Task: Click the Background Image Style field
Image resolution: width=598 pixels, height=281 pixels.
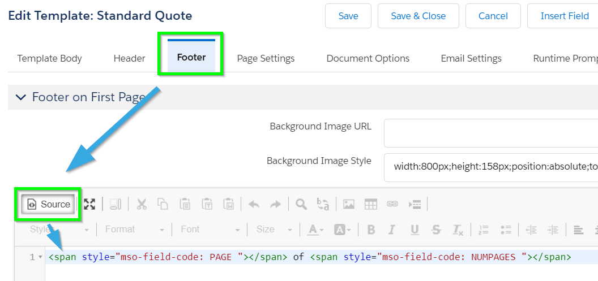Action: click(x=491, y=167)
